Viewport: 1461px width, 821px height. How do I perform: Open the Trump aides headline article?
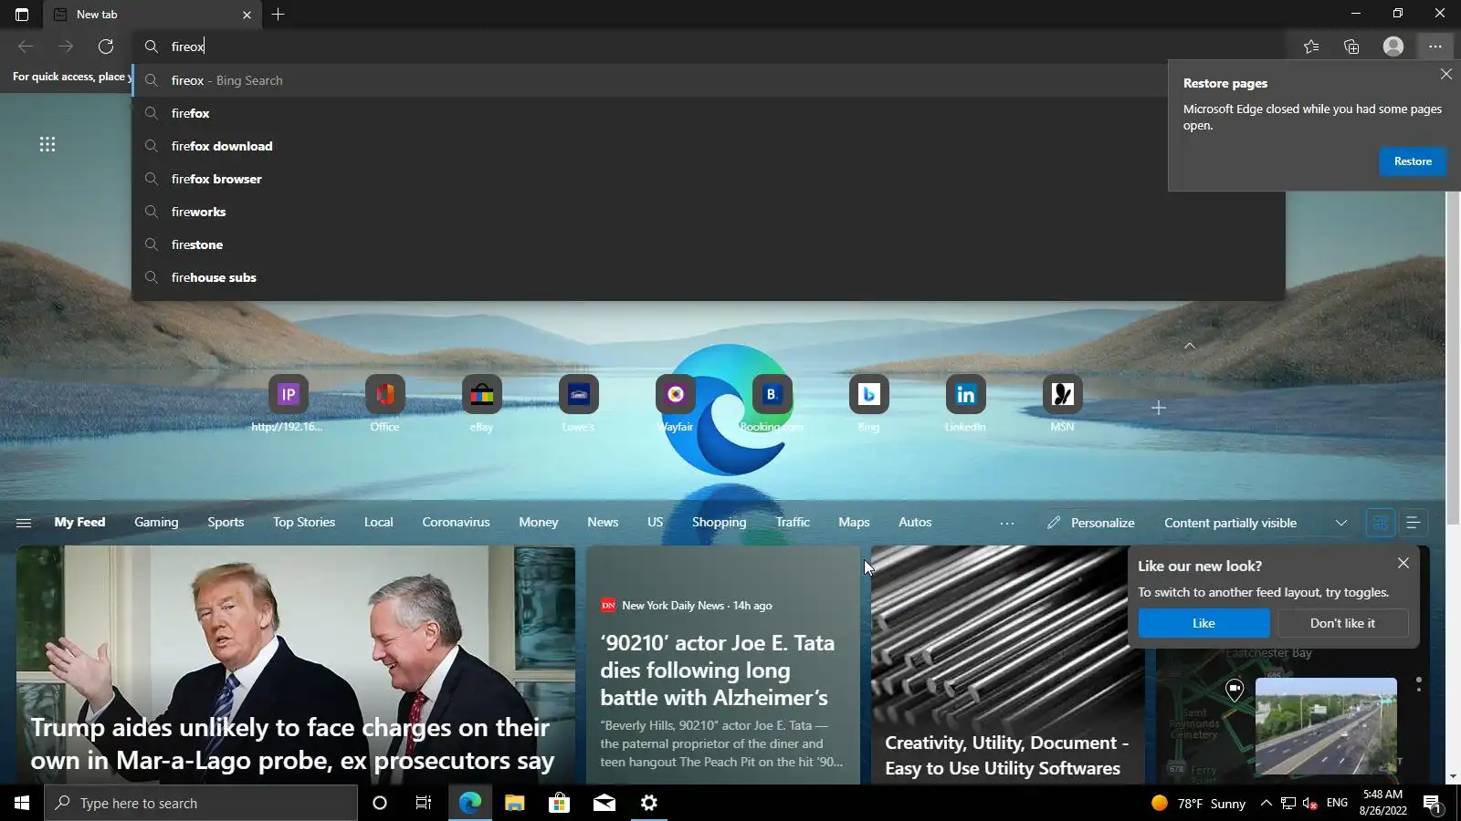coord(292,743)
